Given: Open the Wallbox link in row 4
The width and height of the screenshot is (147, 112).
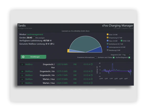Looking at the screenshot, I should (x=29, y=79).
